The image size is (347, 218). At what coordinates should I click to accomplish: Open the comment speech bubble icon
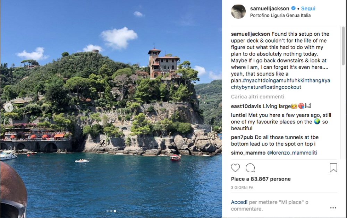(x=250, y=168)
